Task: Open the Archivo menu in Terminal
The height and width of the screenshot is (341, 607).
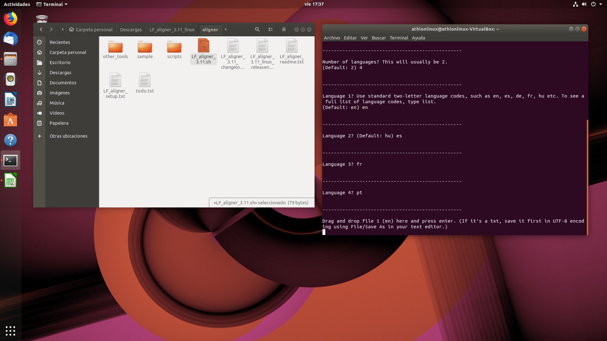Action: pyautogui.click(x=332, y=38)
